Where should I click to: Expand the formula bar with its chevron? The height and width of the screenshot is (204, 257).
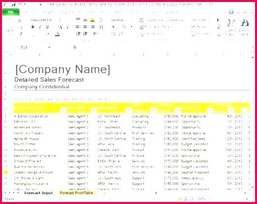pyautogui.click(x=253, y=47)
